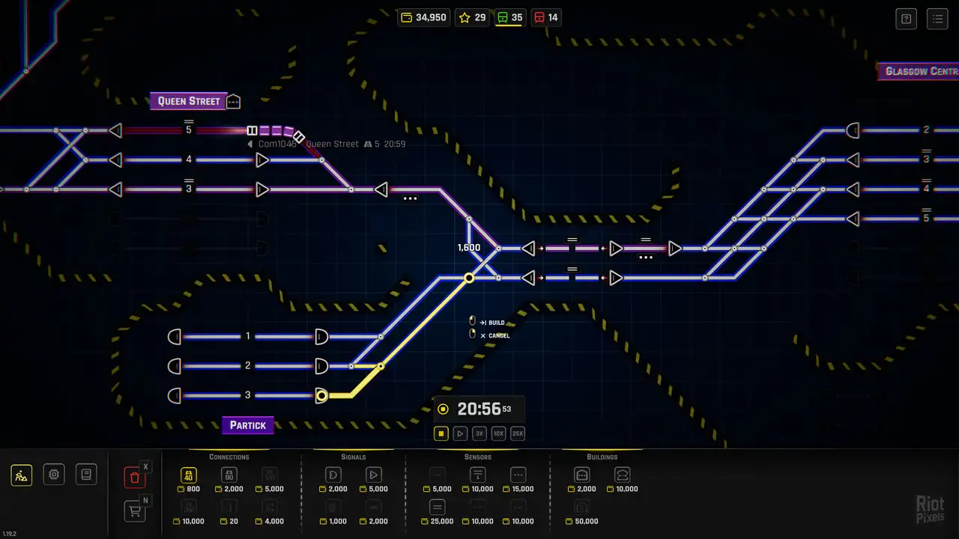Open the main menu list button
Screen dimensions: 959x539
click(x=937, y=19)
